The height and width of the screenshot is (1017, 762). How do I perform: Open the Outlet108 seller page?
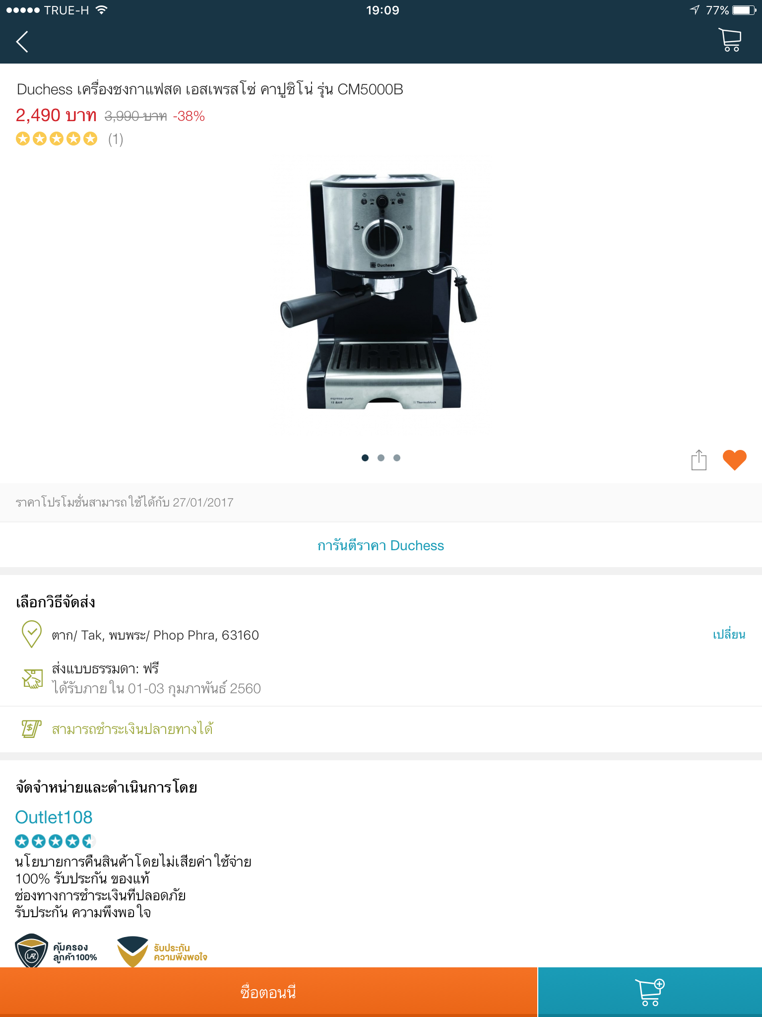click(54, 817)
